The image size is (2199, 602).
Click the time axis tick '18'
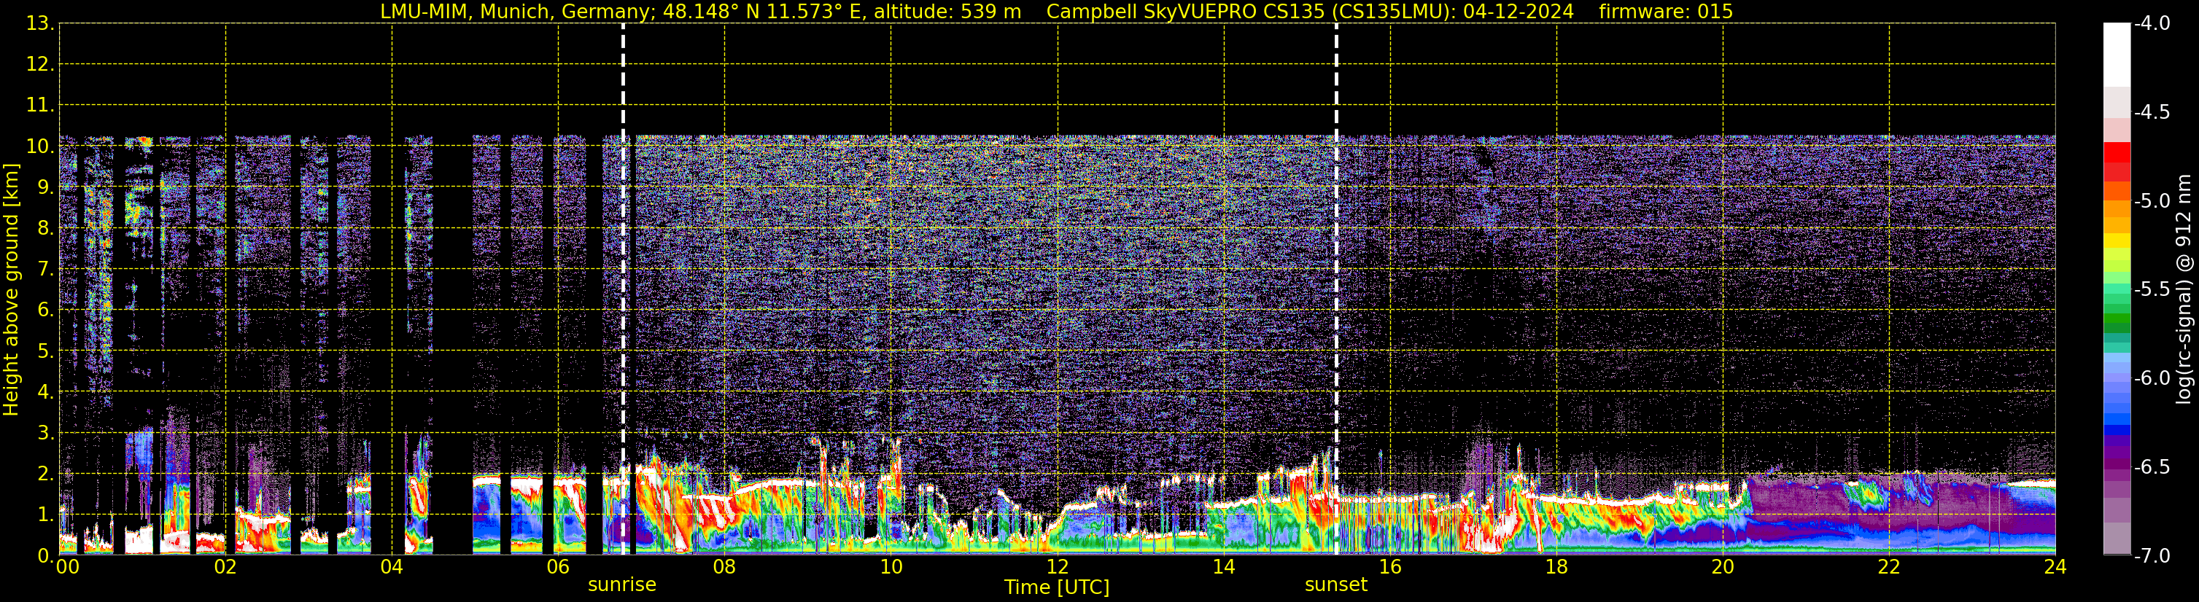tap(1556, 567)
